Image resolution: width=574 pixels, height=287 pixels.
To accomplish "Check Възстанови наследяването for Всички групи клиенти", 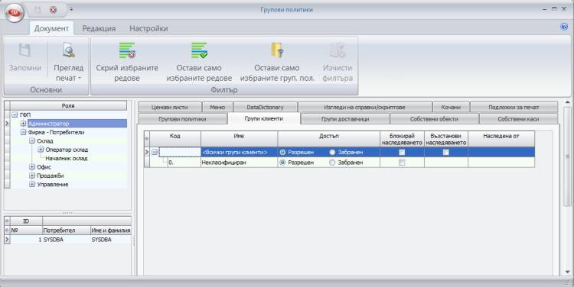I will click(x=446, y=152).
